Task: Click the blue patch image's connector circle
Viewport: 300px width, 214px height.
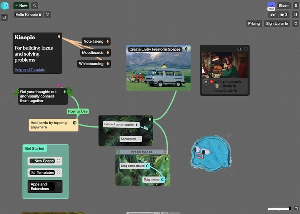Action: click(x=228, y=135)
